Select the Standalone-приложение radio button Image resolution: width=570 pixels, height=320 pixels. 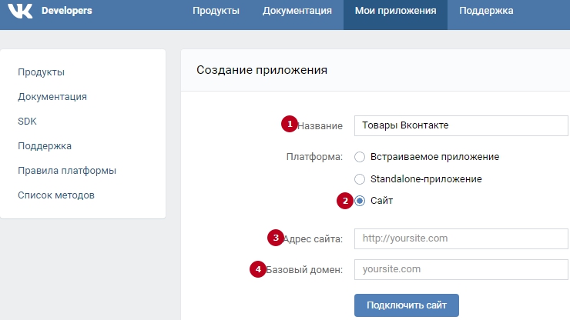(360, 179)
